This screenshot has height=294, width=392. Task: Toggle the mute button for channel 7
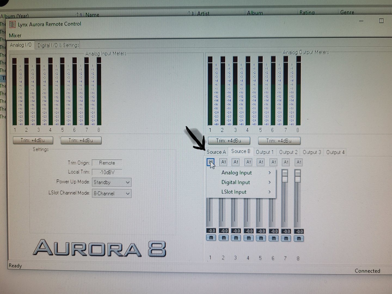coord(286,238)
